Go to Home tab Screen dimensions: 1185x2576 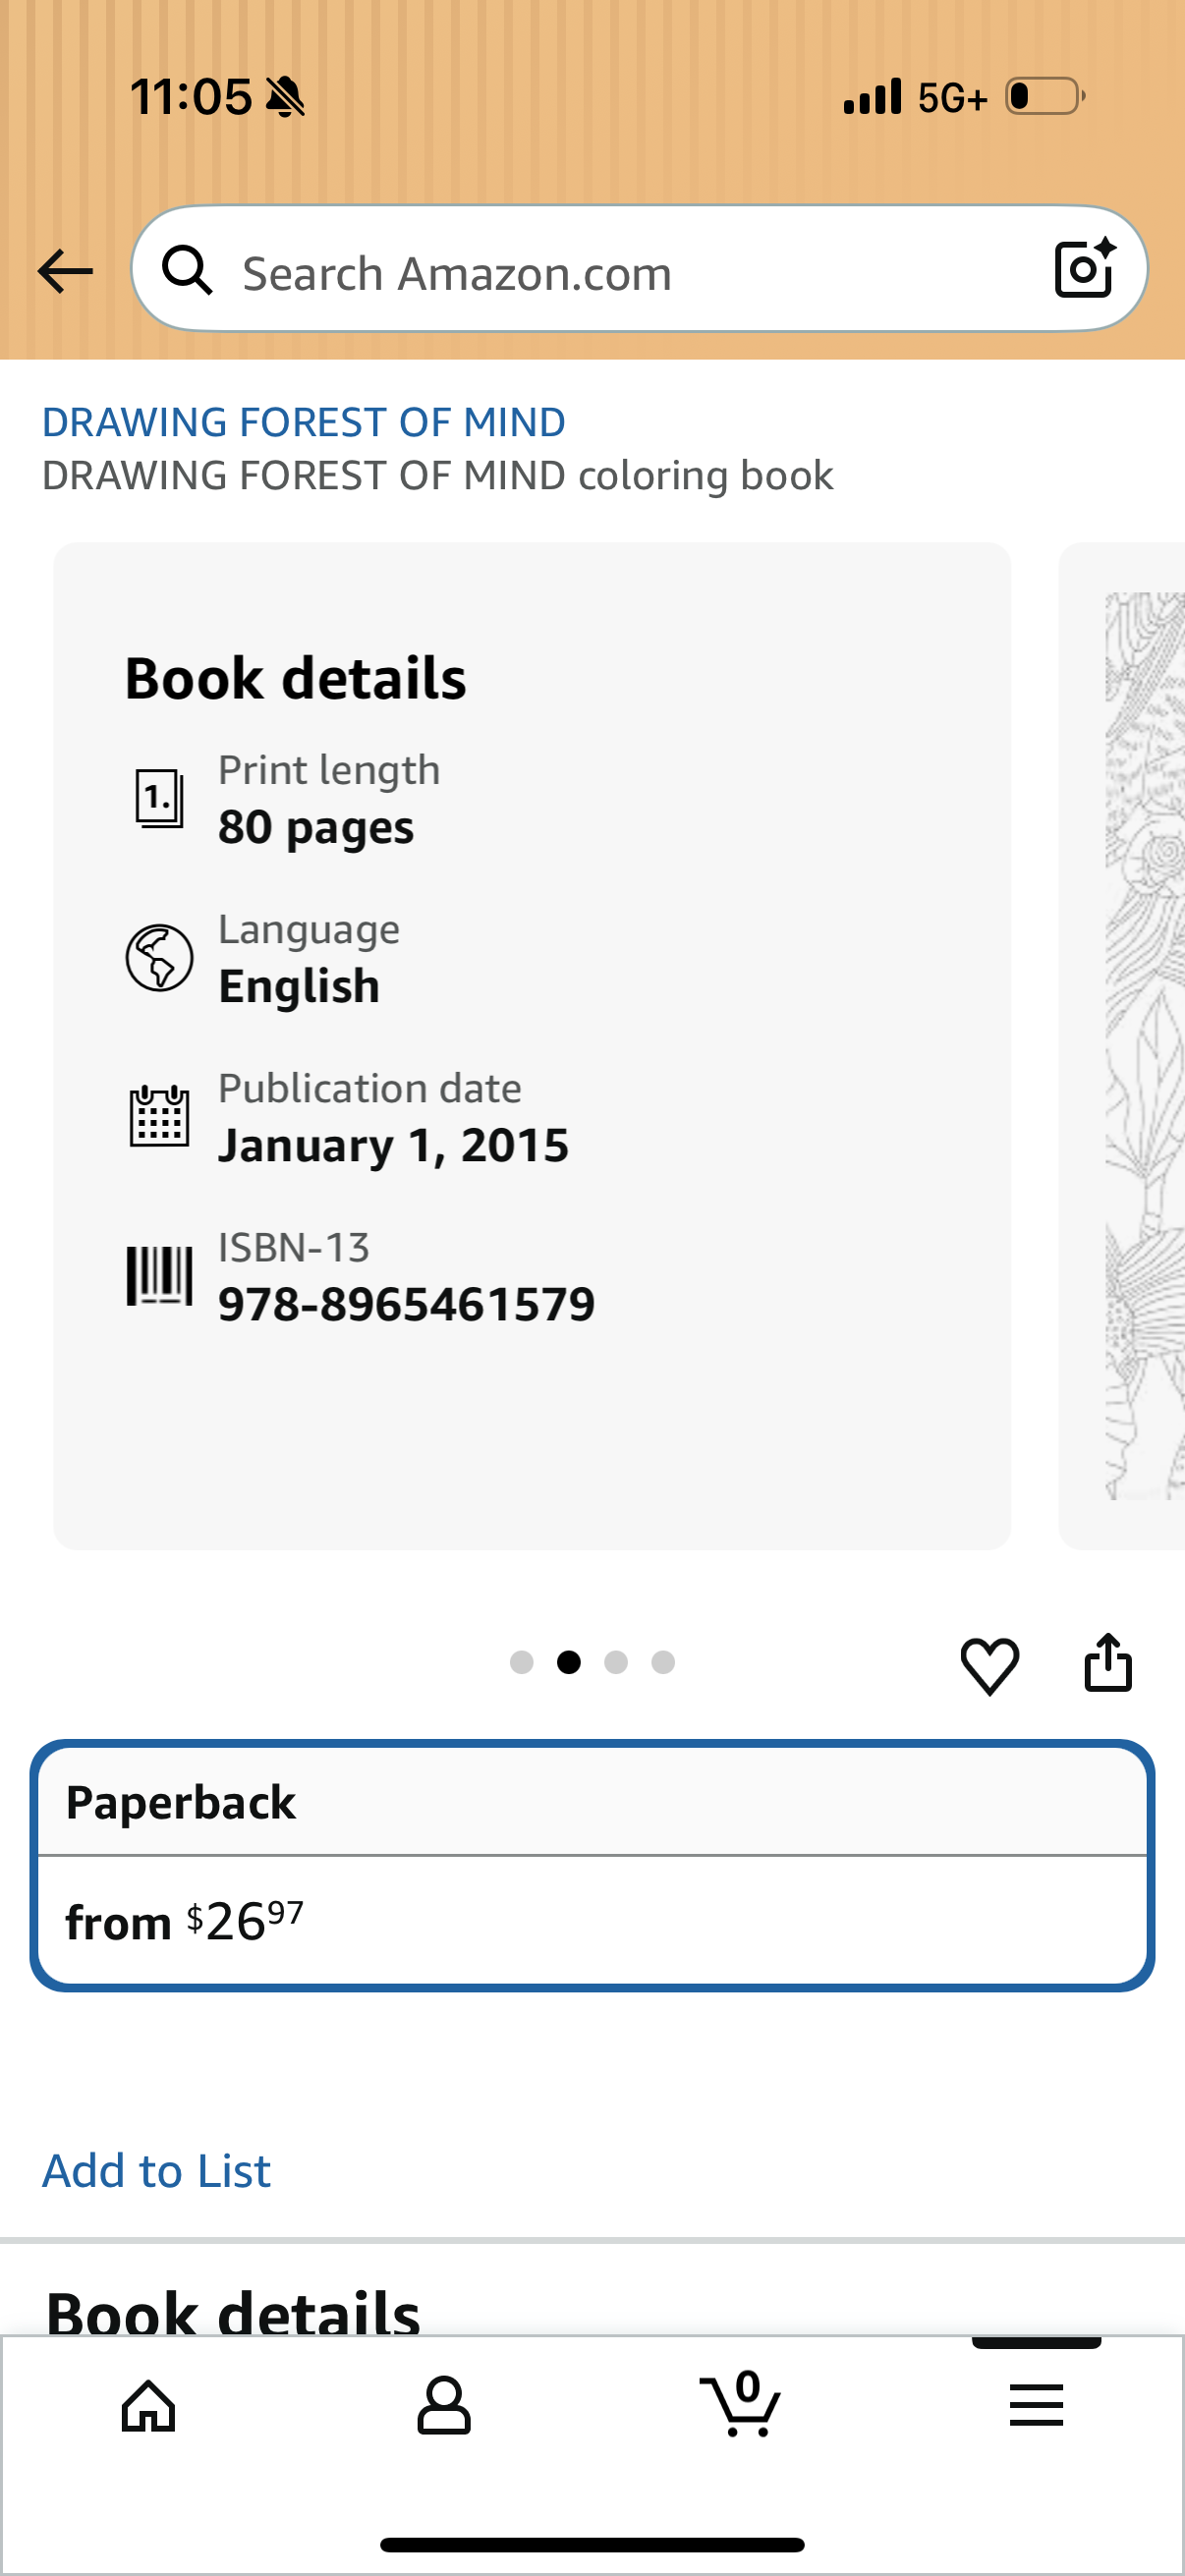pos(148,2405)
